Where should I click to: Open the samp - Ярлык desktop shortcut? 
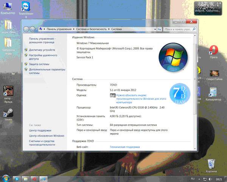tap(8, 91)
